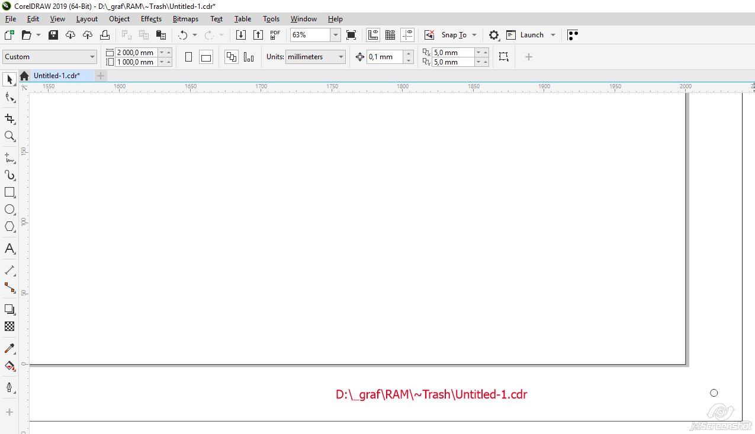
Task: Select the Text tool
Action: [9, 249]
